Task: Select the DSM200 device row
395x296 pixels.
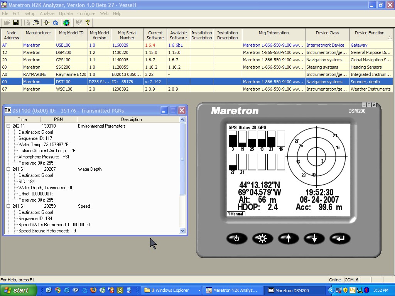Action: click(x=197, y=52)
